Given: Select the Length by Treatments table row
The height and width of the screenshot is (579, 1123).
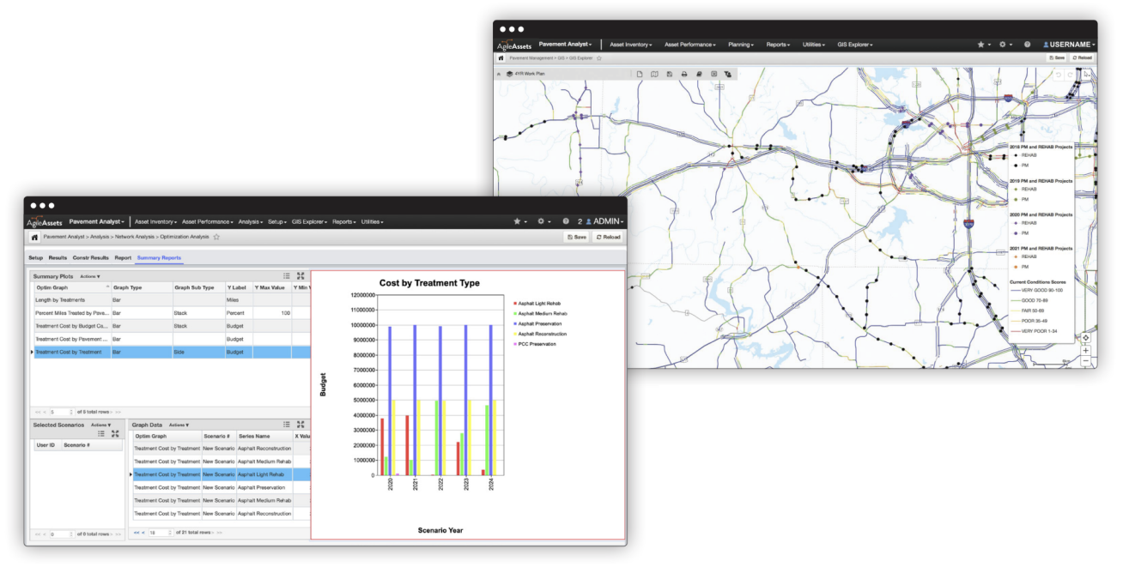Looking at the screenshot, I should coord(72,300).
